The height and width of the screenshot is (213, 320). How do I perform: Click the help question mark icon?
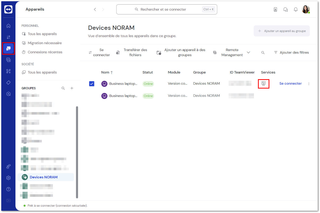tap(8, 189)
